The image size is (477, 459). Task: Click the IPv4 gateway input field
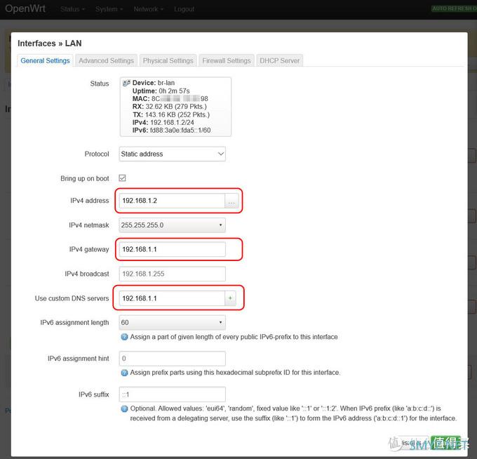tap(172, 249)
